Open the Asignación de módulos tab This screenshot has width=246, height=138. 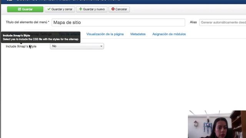169,34
